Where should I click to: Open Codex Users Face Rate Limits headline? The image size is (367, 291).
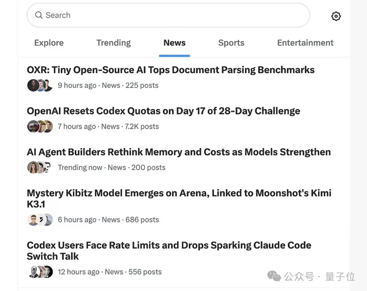pos(169,251)
